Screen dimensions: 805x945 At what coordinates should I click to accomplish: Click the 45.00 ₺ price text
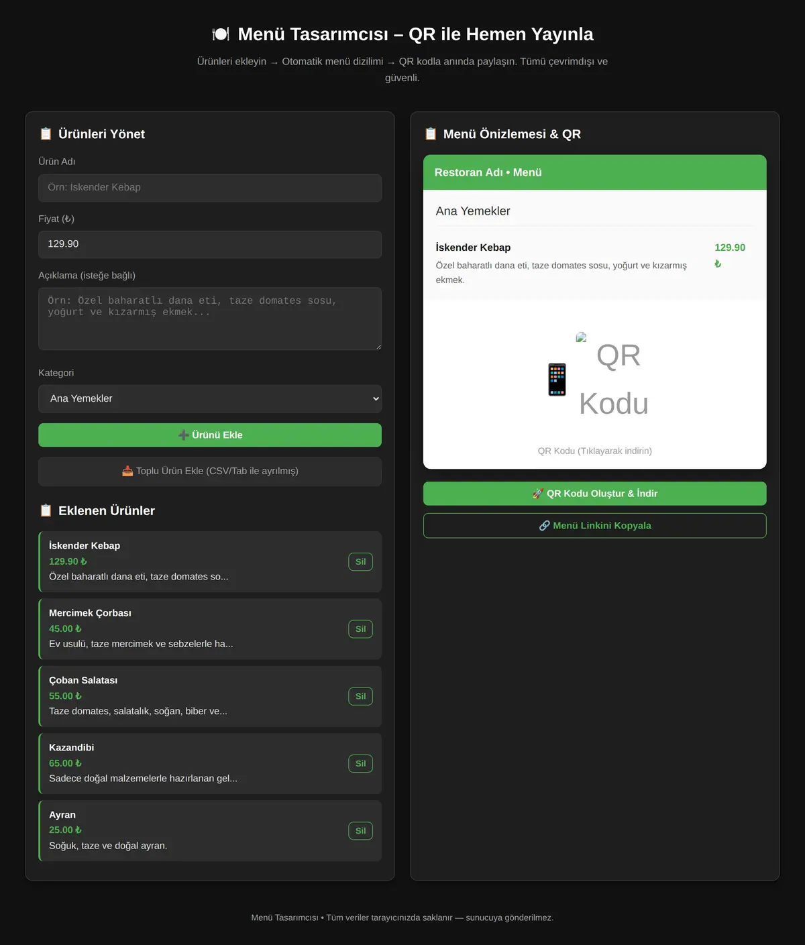point(65,629)
